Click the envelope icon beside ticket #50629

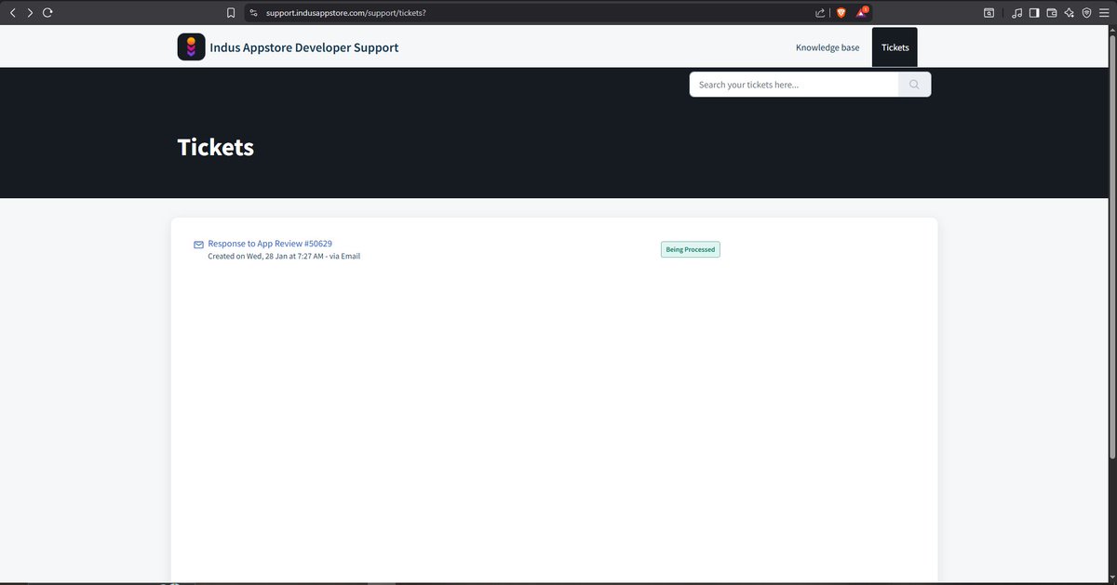tap(198, 245)
